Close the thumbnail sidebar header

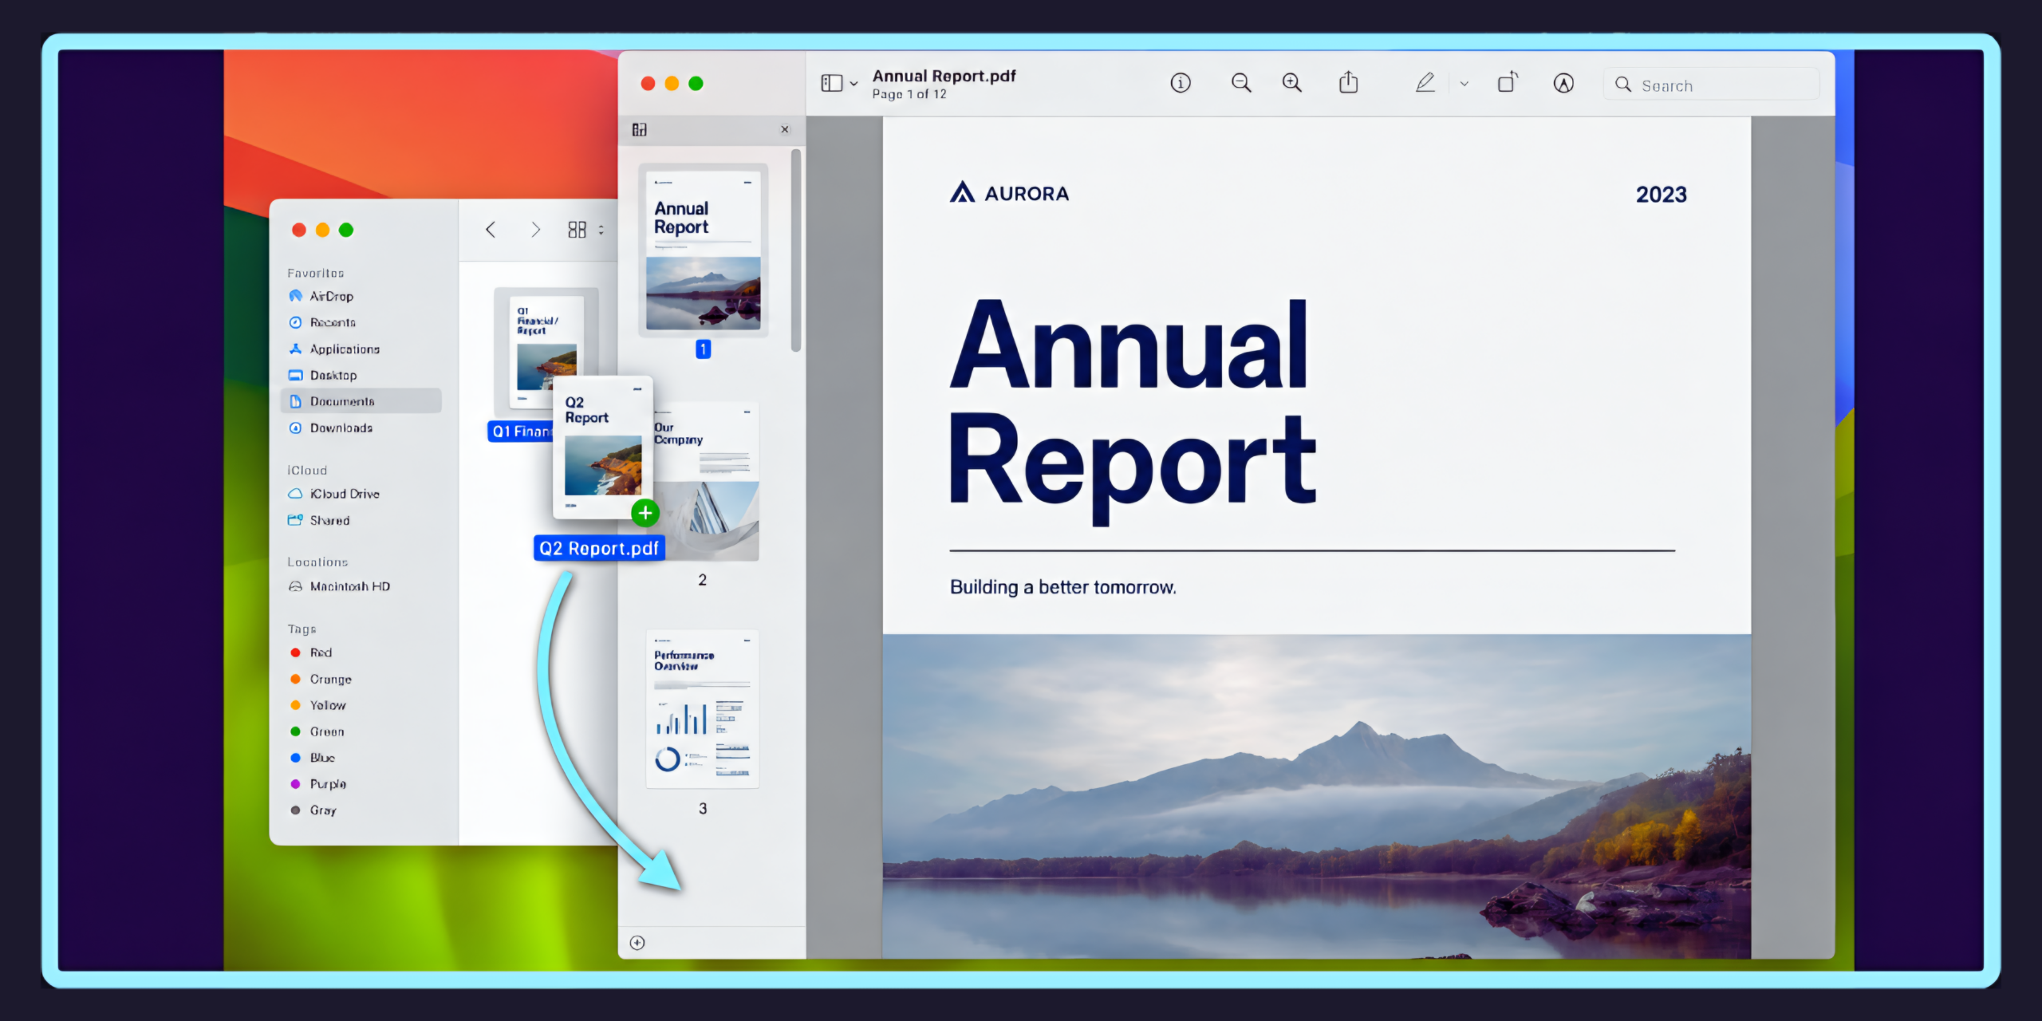click(x=785, y=129)
